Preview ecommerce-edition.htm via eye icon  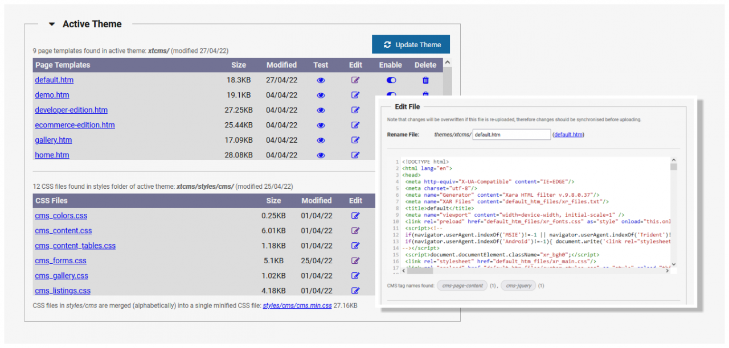(321, 125)
